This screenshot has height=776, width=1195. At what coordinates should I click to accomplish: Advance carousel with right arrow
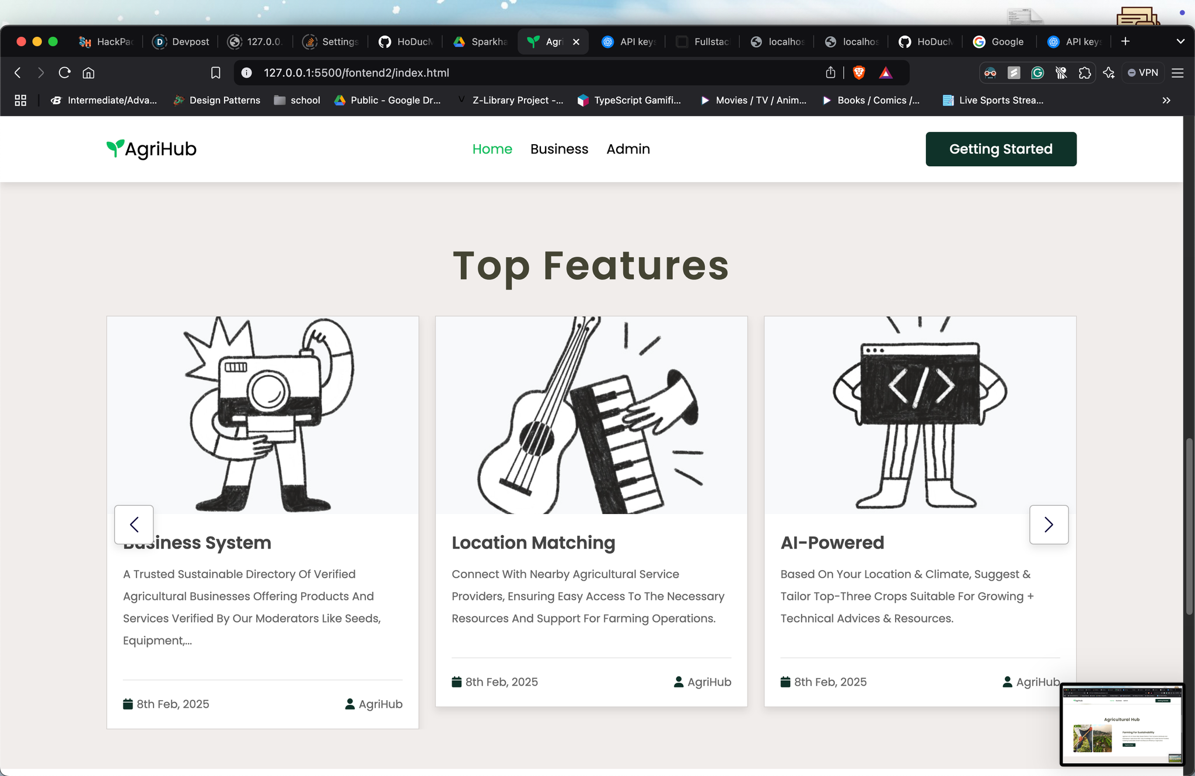pyautogui.click(x=1049, y=525)
